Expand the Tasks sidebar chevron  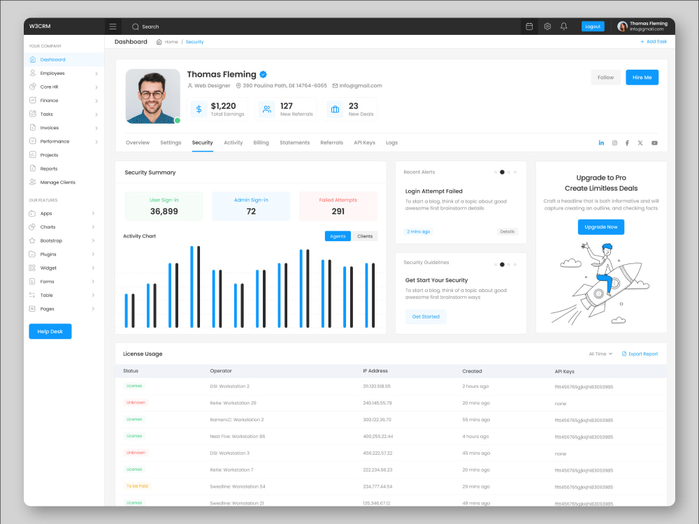(96, 115)
